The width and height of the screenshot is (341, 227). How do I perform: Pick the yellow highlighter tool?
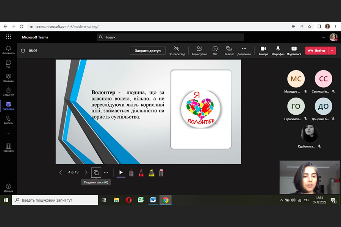(151, 173)
